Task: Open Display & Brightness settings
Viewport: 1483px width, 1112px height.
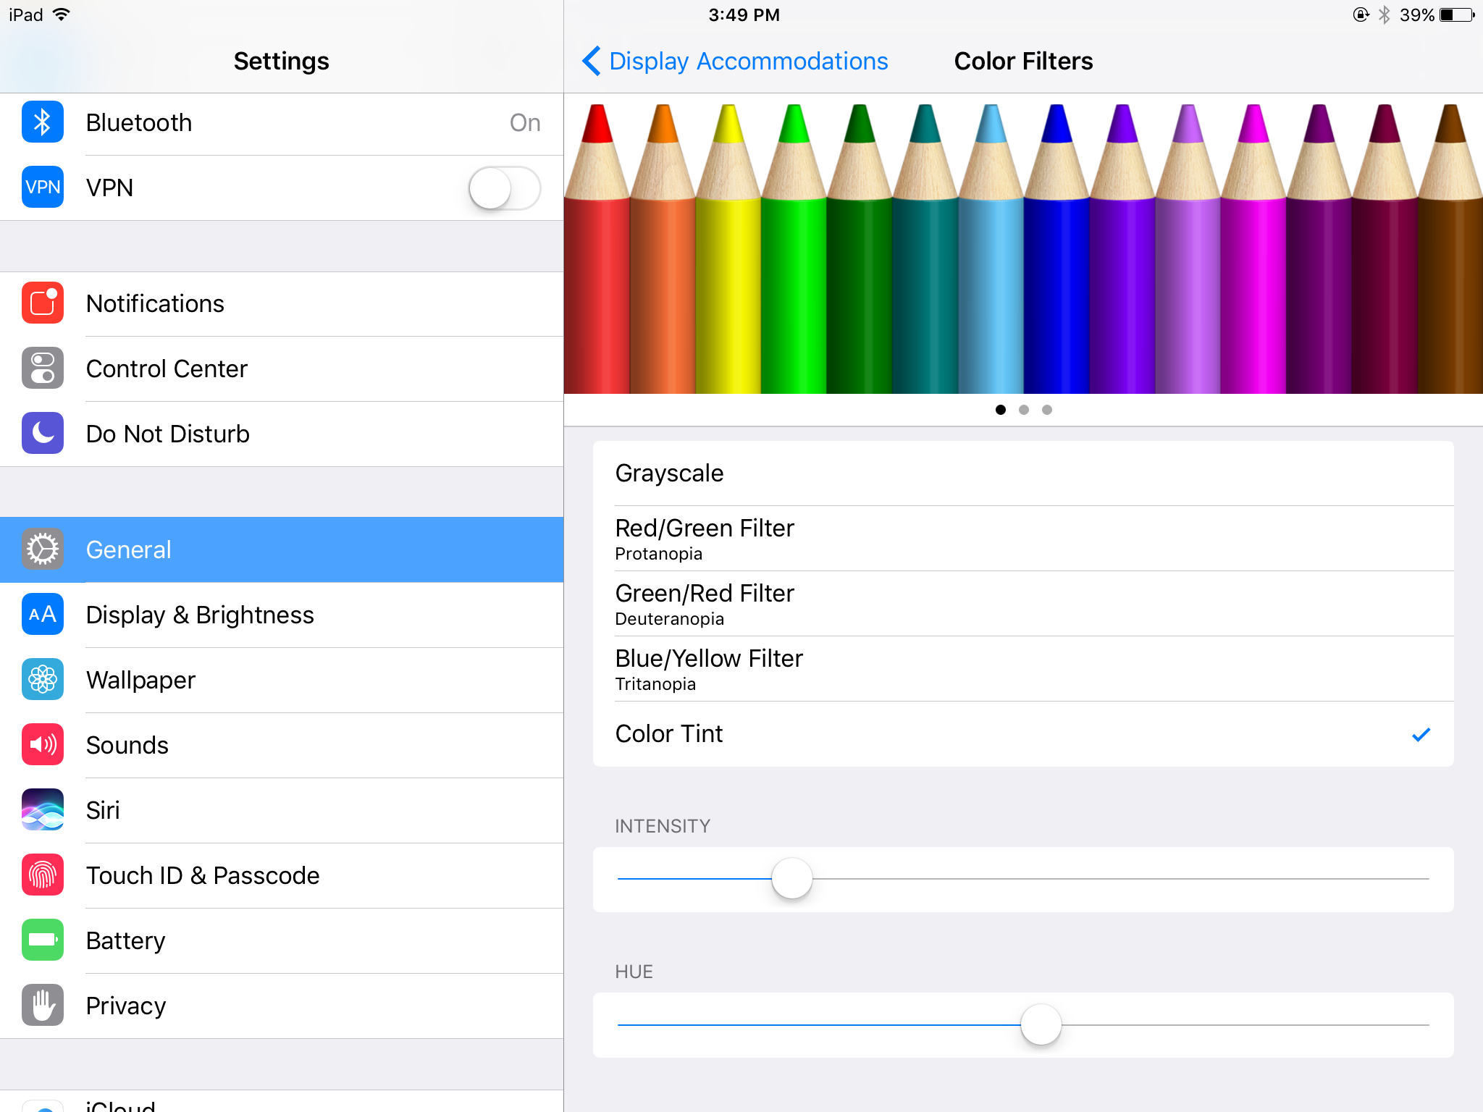Action: 282,615
